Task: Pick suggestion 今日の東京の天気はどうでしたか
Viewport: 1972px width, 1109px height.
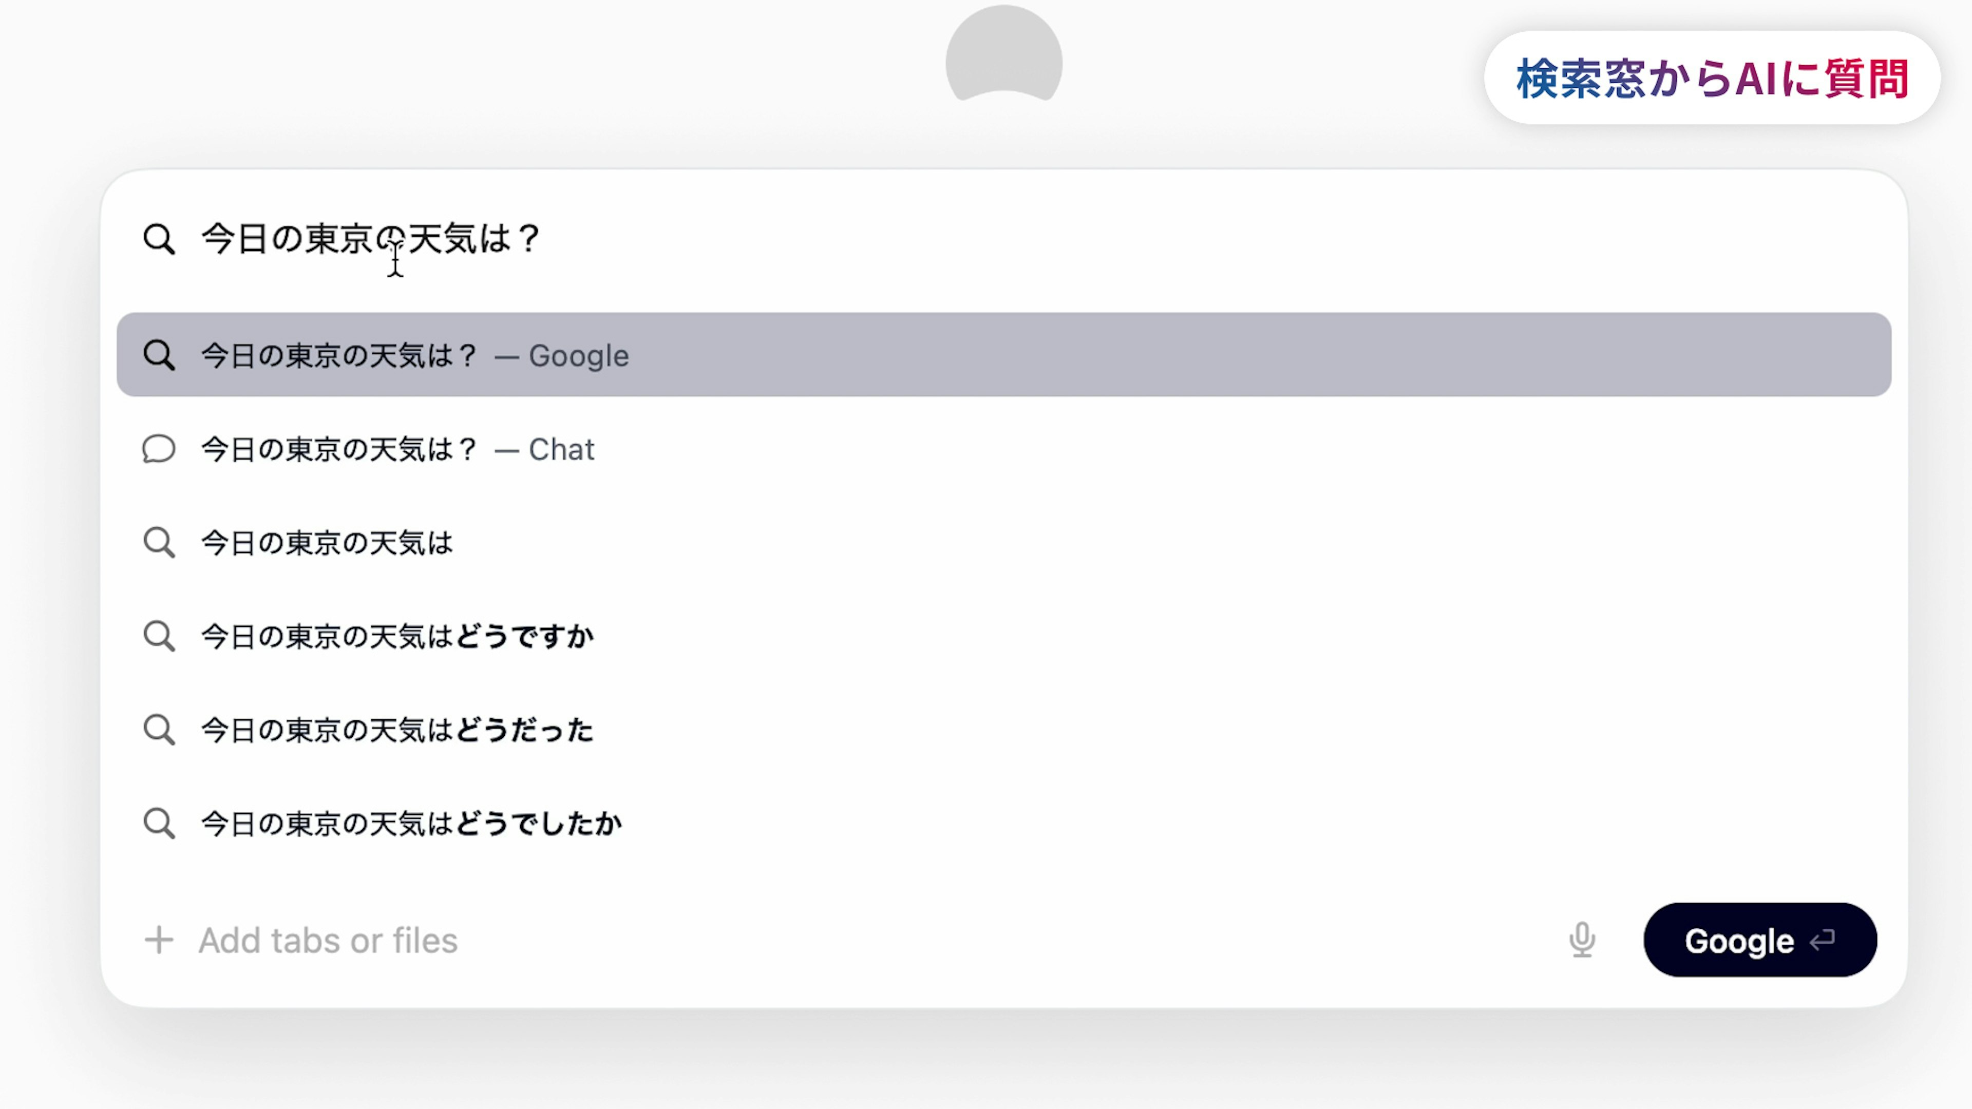Action: click(411, 824)
